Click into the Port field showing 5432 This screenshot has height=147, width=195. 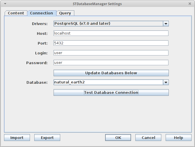tap(111, 43)
